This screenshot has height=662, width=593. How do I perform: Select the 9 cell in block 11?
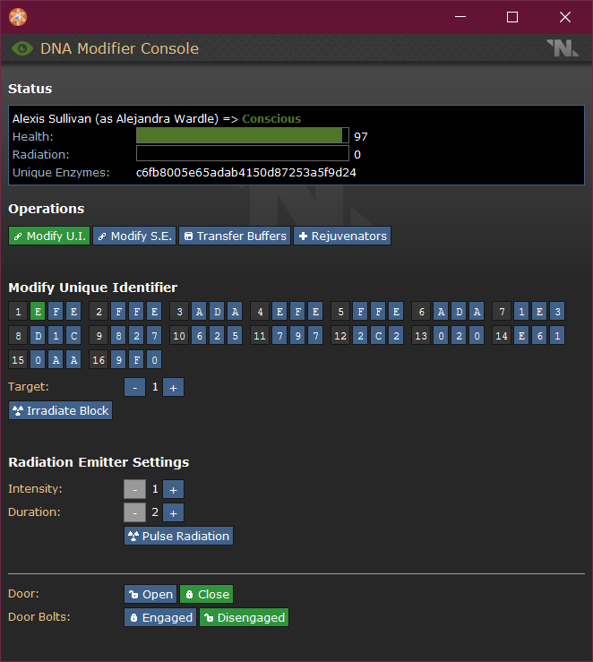coord(297,336)
